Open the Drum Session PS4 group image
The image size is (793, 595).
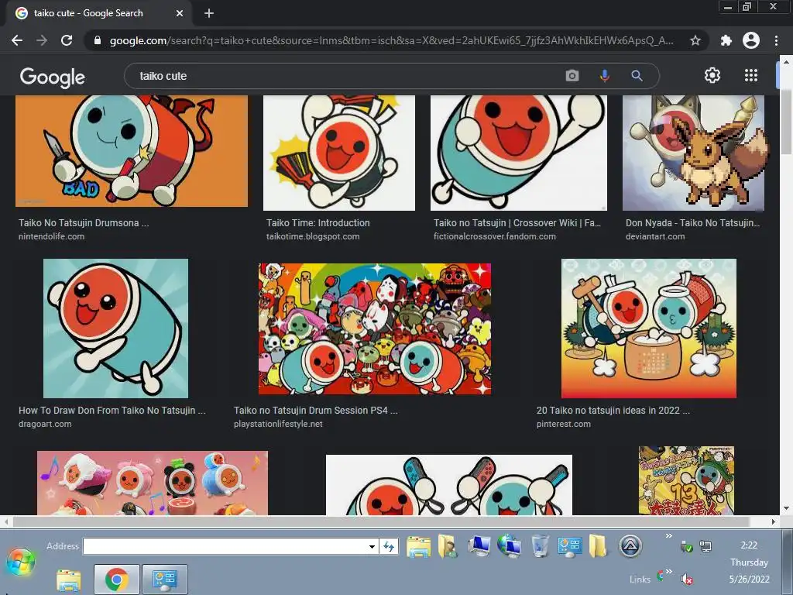point(375,328)
